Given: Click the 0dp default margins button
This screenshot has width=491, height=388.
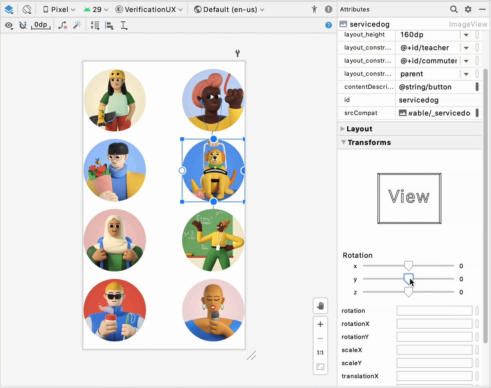Looking at the screenshot, I should click(41, 25).
